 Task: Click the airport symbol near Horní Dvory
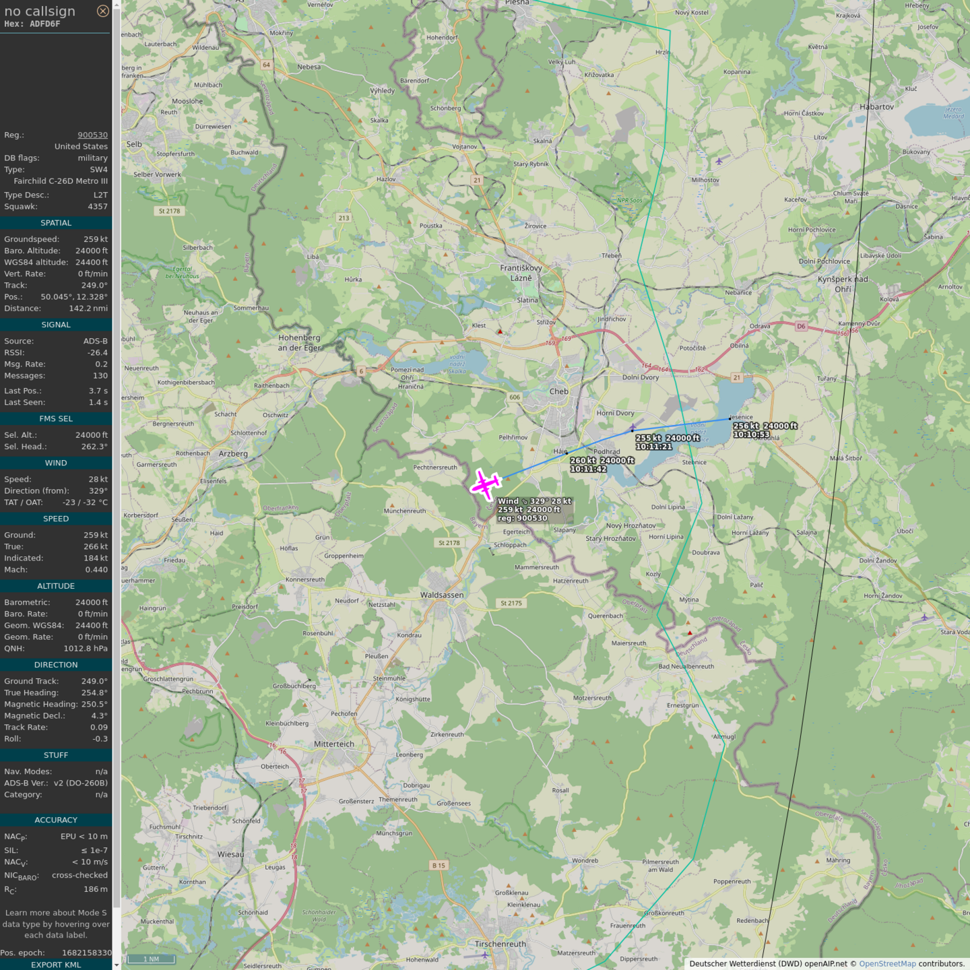tap(632, 428)
